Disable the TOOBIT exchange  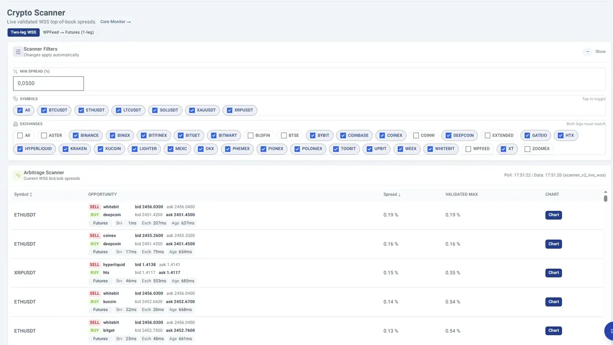pos(336,149)
